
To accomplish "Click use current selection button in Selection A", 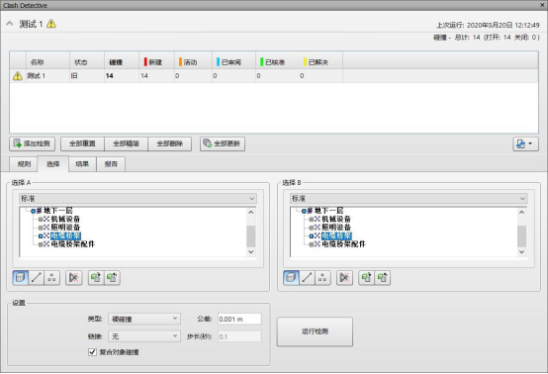I will click(x=96, y=278).
